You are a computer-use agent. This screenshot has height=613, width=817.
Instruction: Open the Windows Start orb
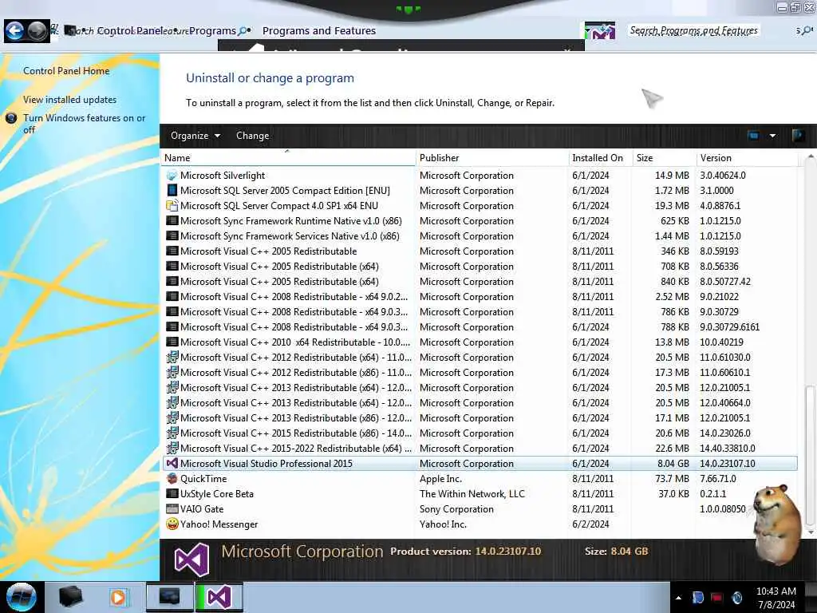pos(22,597)
